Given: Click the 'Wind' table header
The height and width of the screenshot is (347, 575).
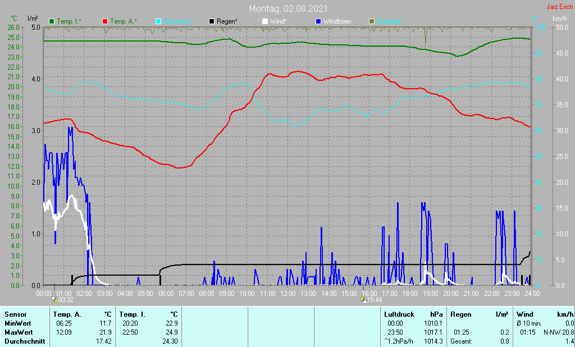Looking at the screenshot, I should point(525,315).
